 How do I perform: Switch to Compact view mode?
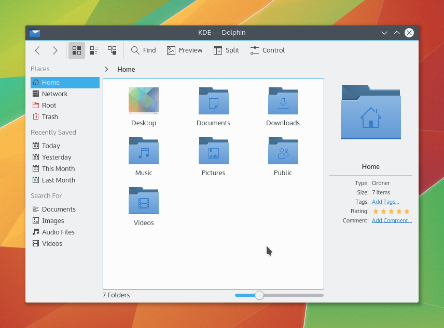(94, 50)
